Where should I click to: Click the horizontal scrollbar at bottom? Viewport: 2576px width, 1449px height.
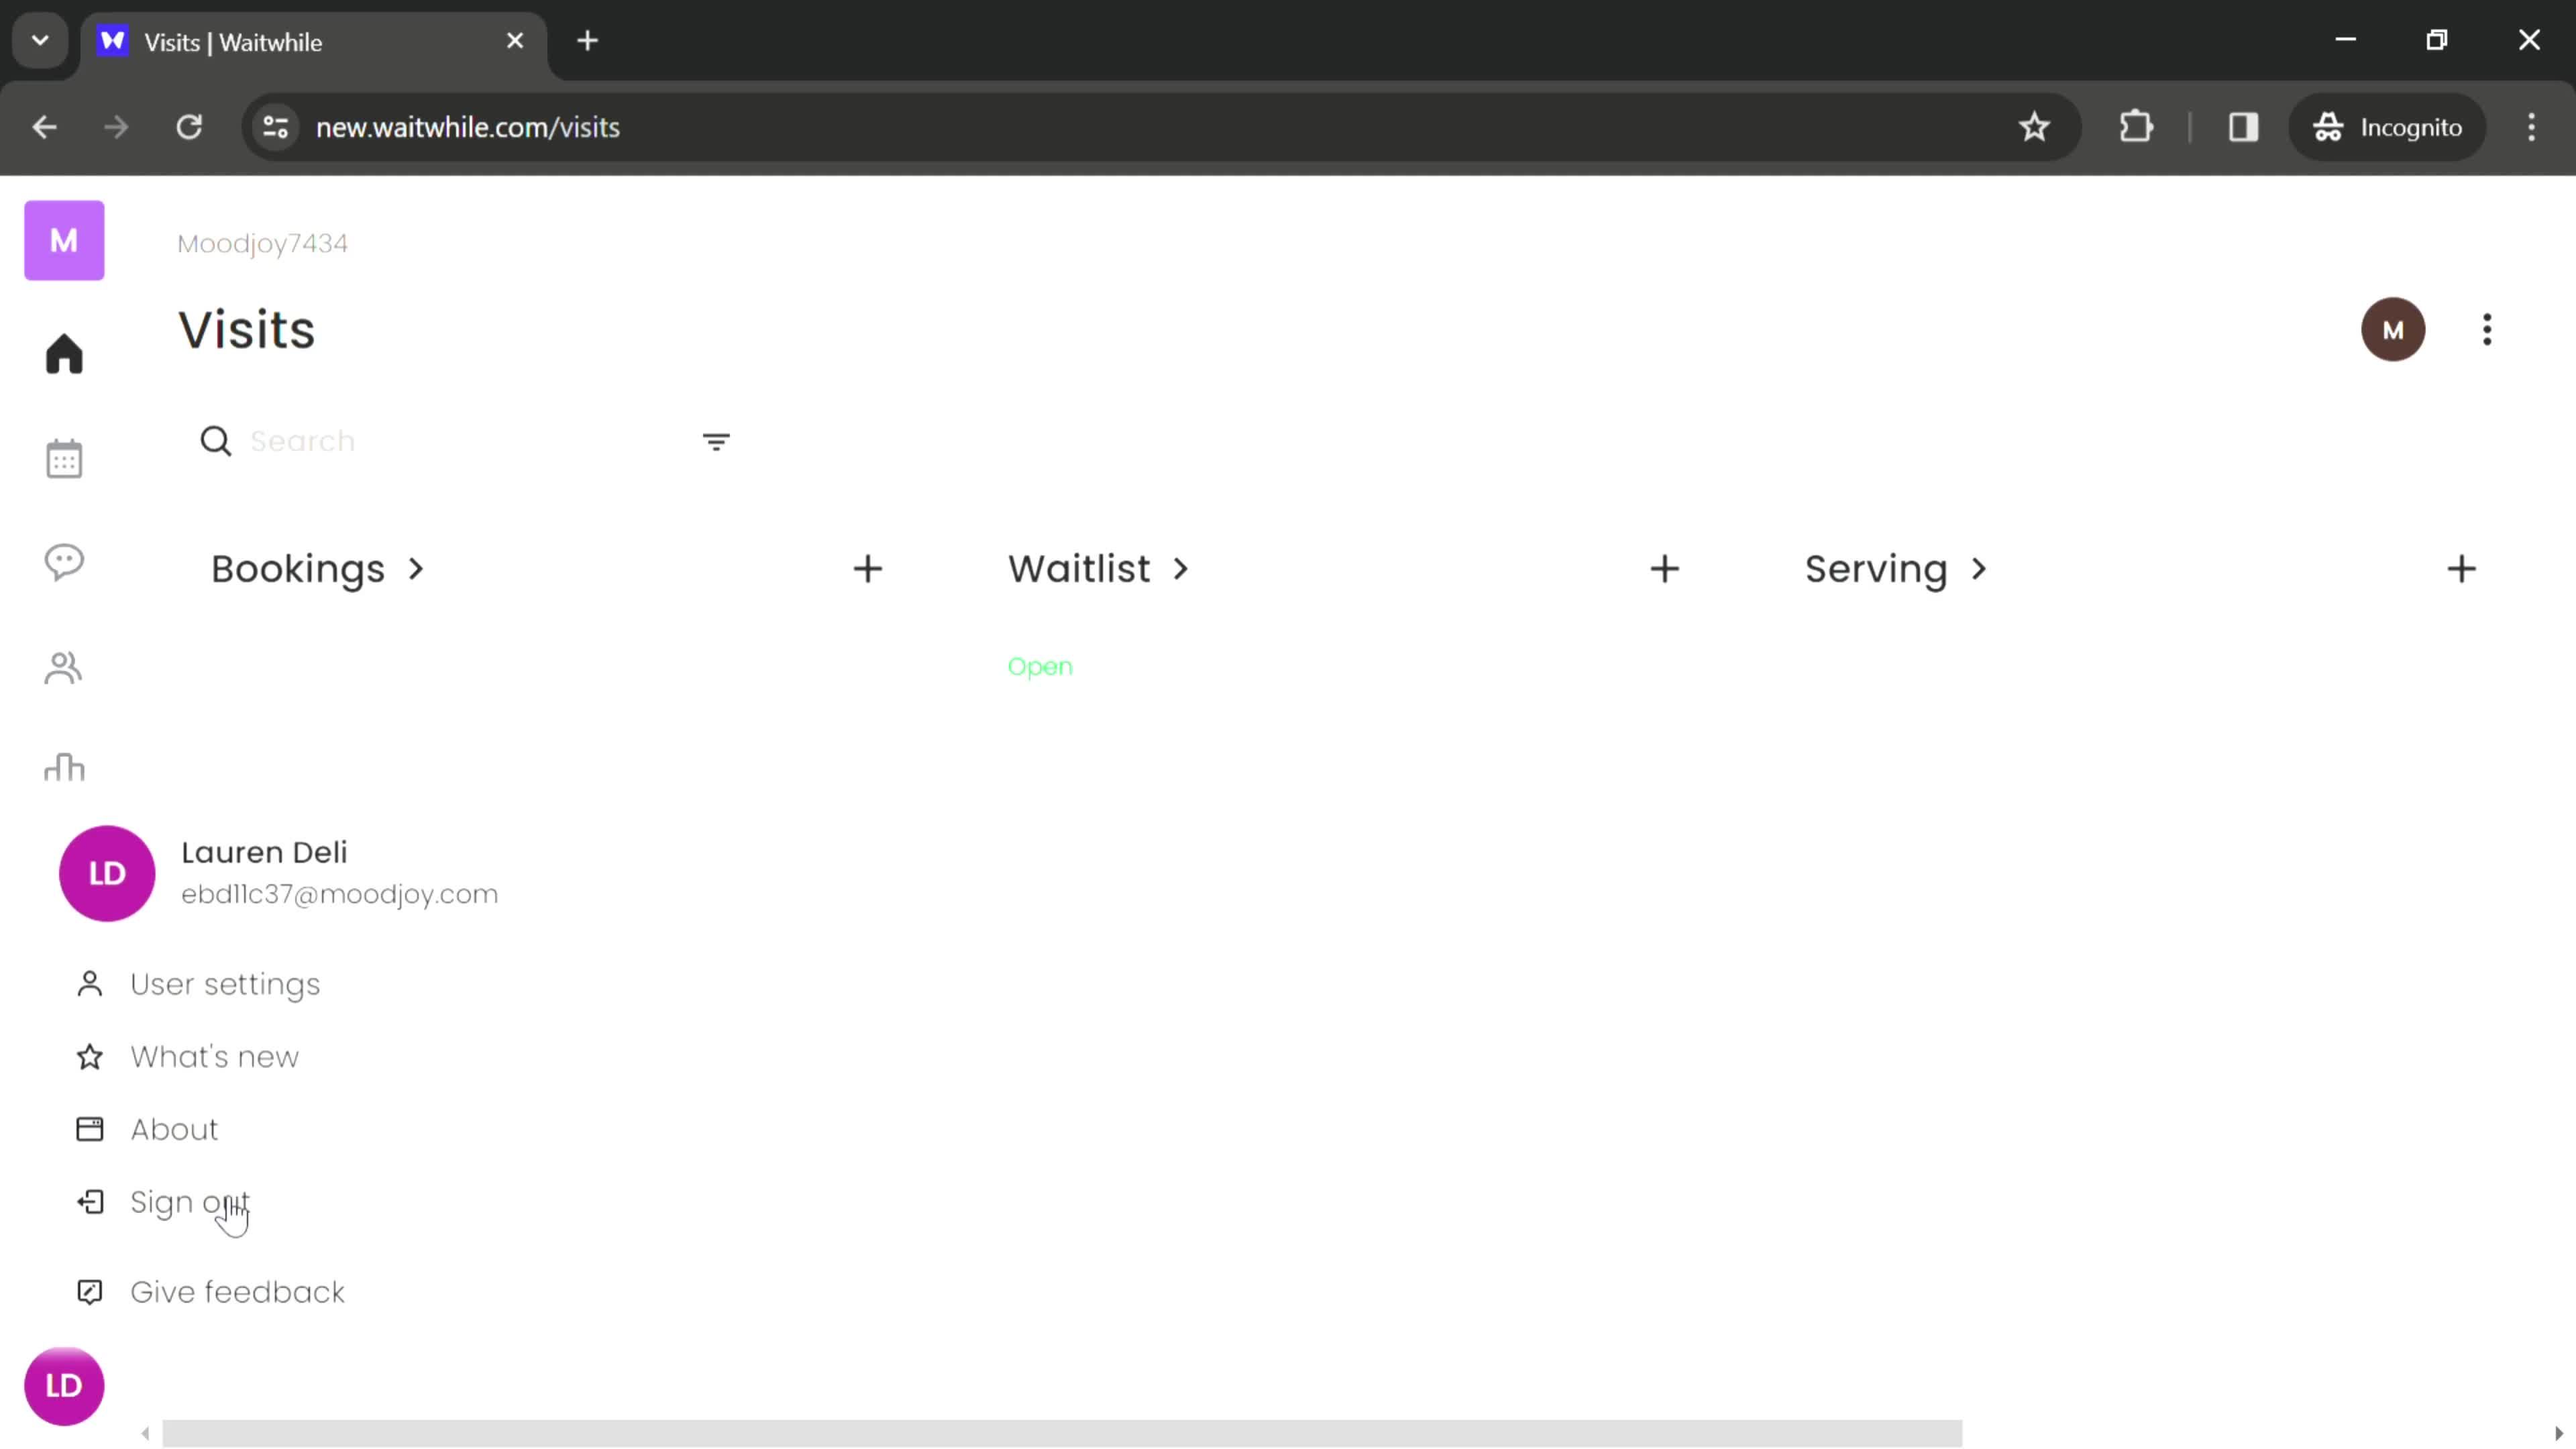click(1061, 1433)
